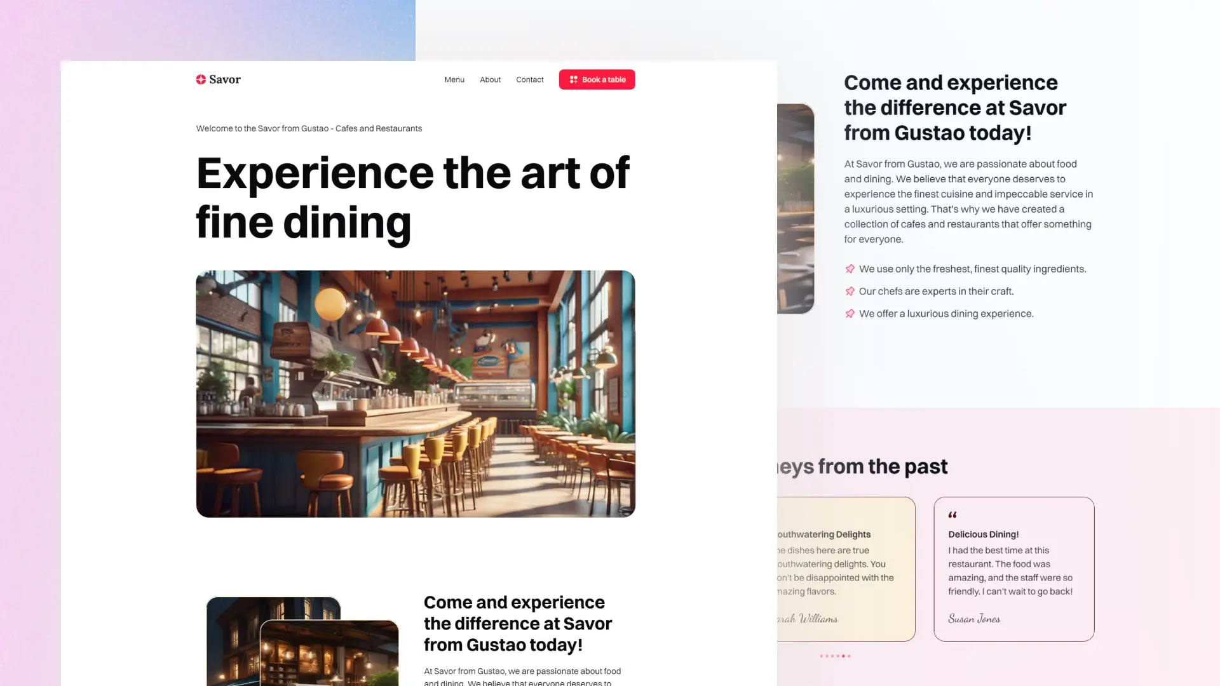The image size is (1220, 686).
Task: Click the Book a table red button
Action: [597, 79]
